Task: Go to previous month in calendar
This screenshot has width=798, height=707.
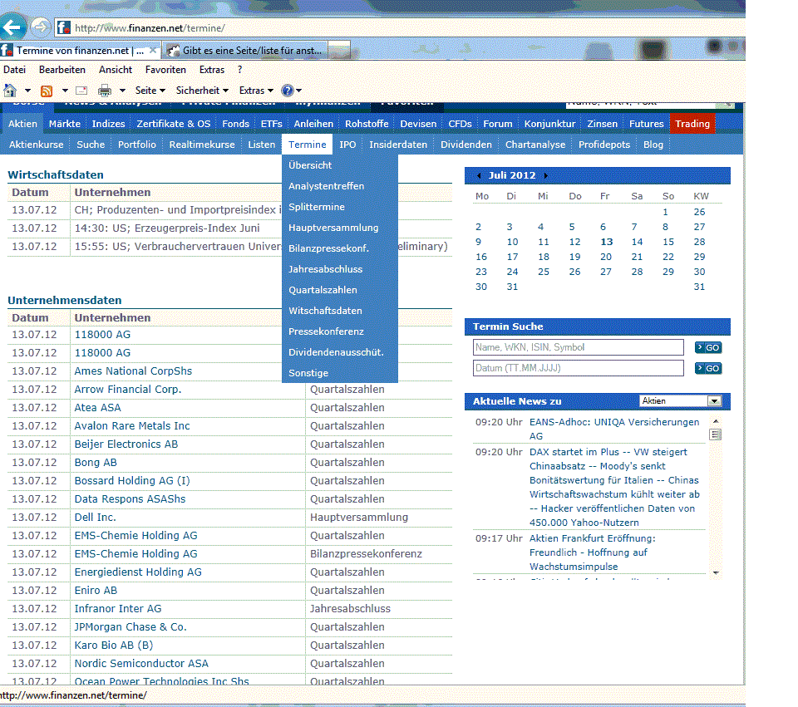Action: coord(479,175)
